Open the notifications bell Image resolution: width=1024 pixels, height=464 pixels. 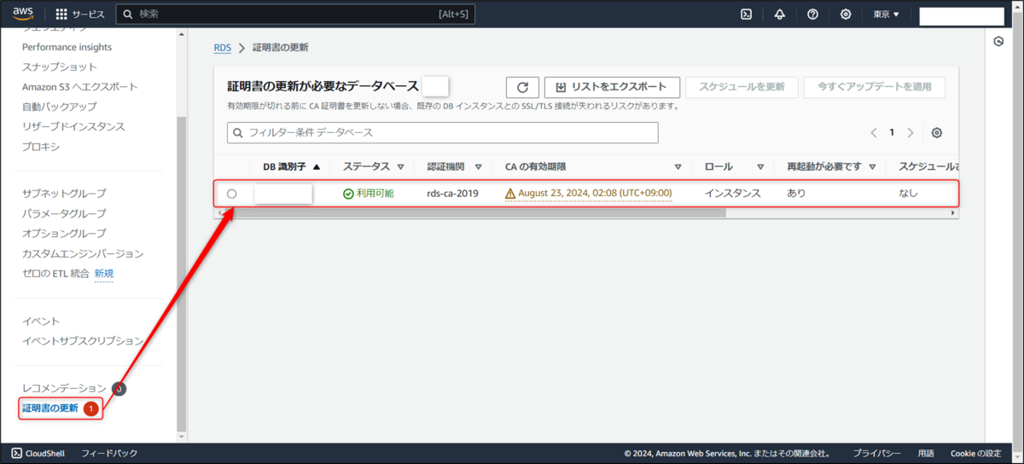[779, 14]
